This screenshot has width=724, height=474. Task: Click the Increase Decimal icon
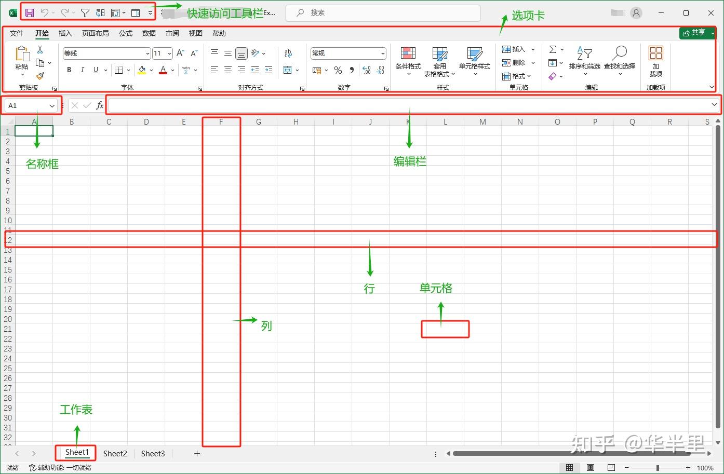pos(367,70)
